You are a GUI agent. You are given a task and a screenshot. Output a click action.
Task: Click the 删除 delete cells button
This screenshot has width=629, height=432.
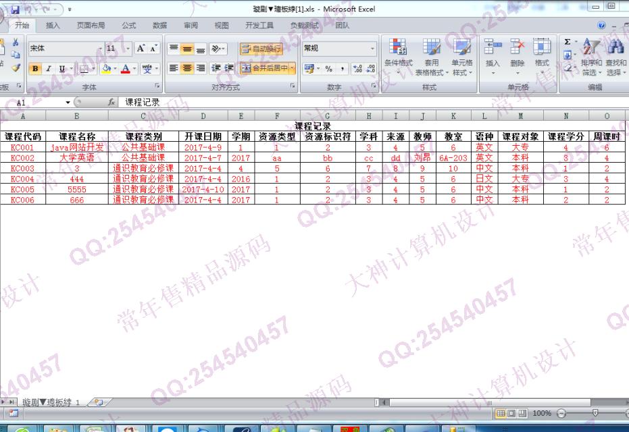tap(518, 57)
